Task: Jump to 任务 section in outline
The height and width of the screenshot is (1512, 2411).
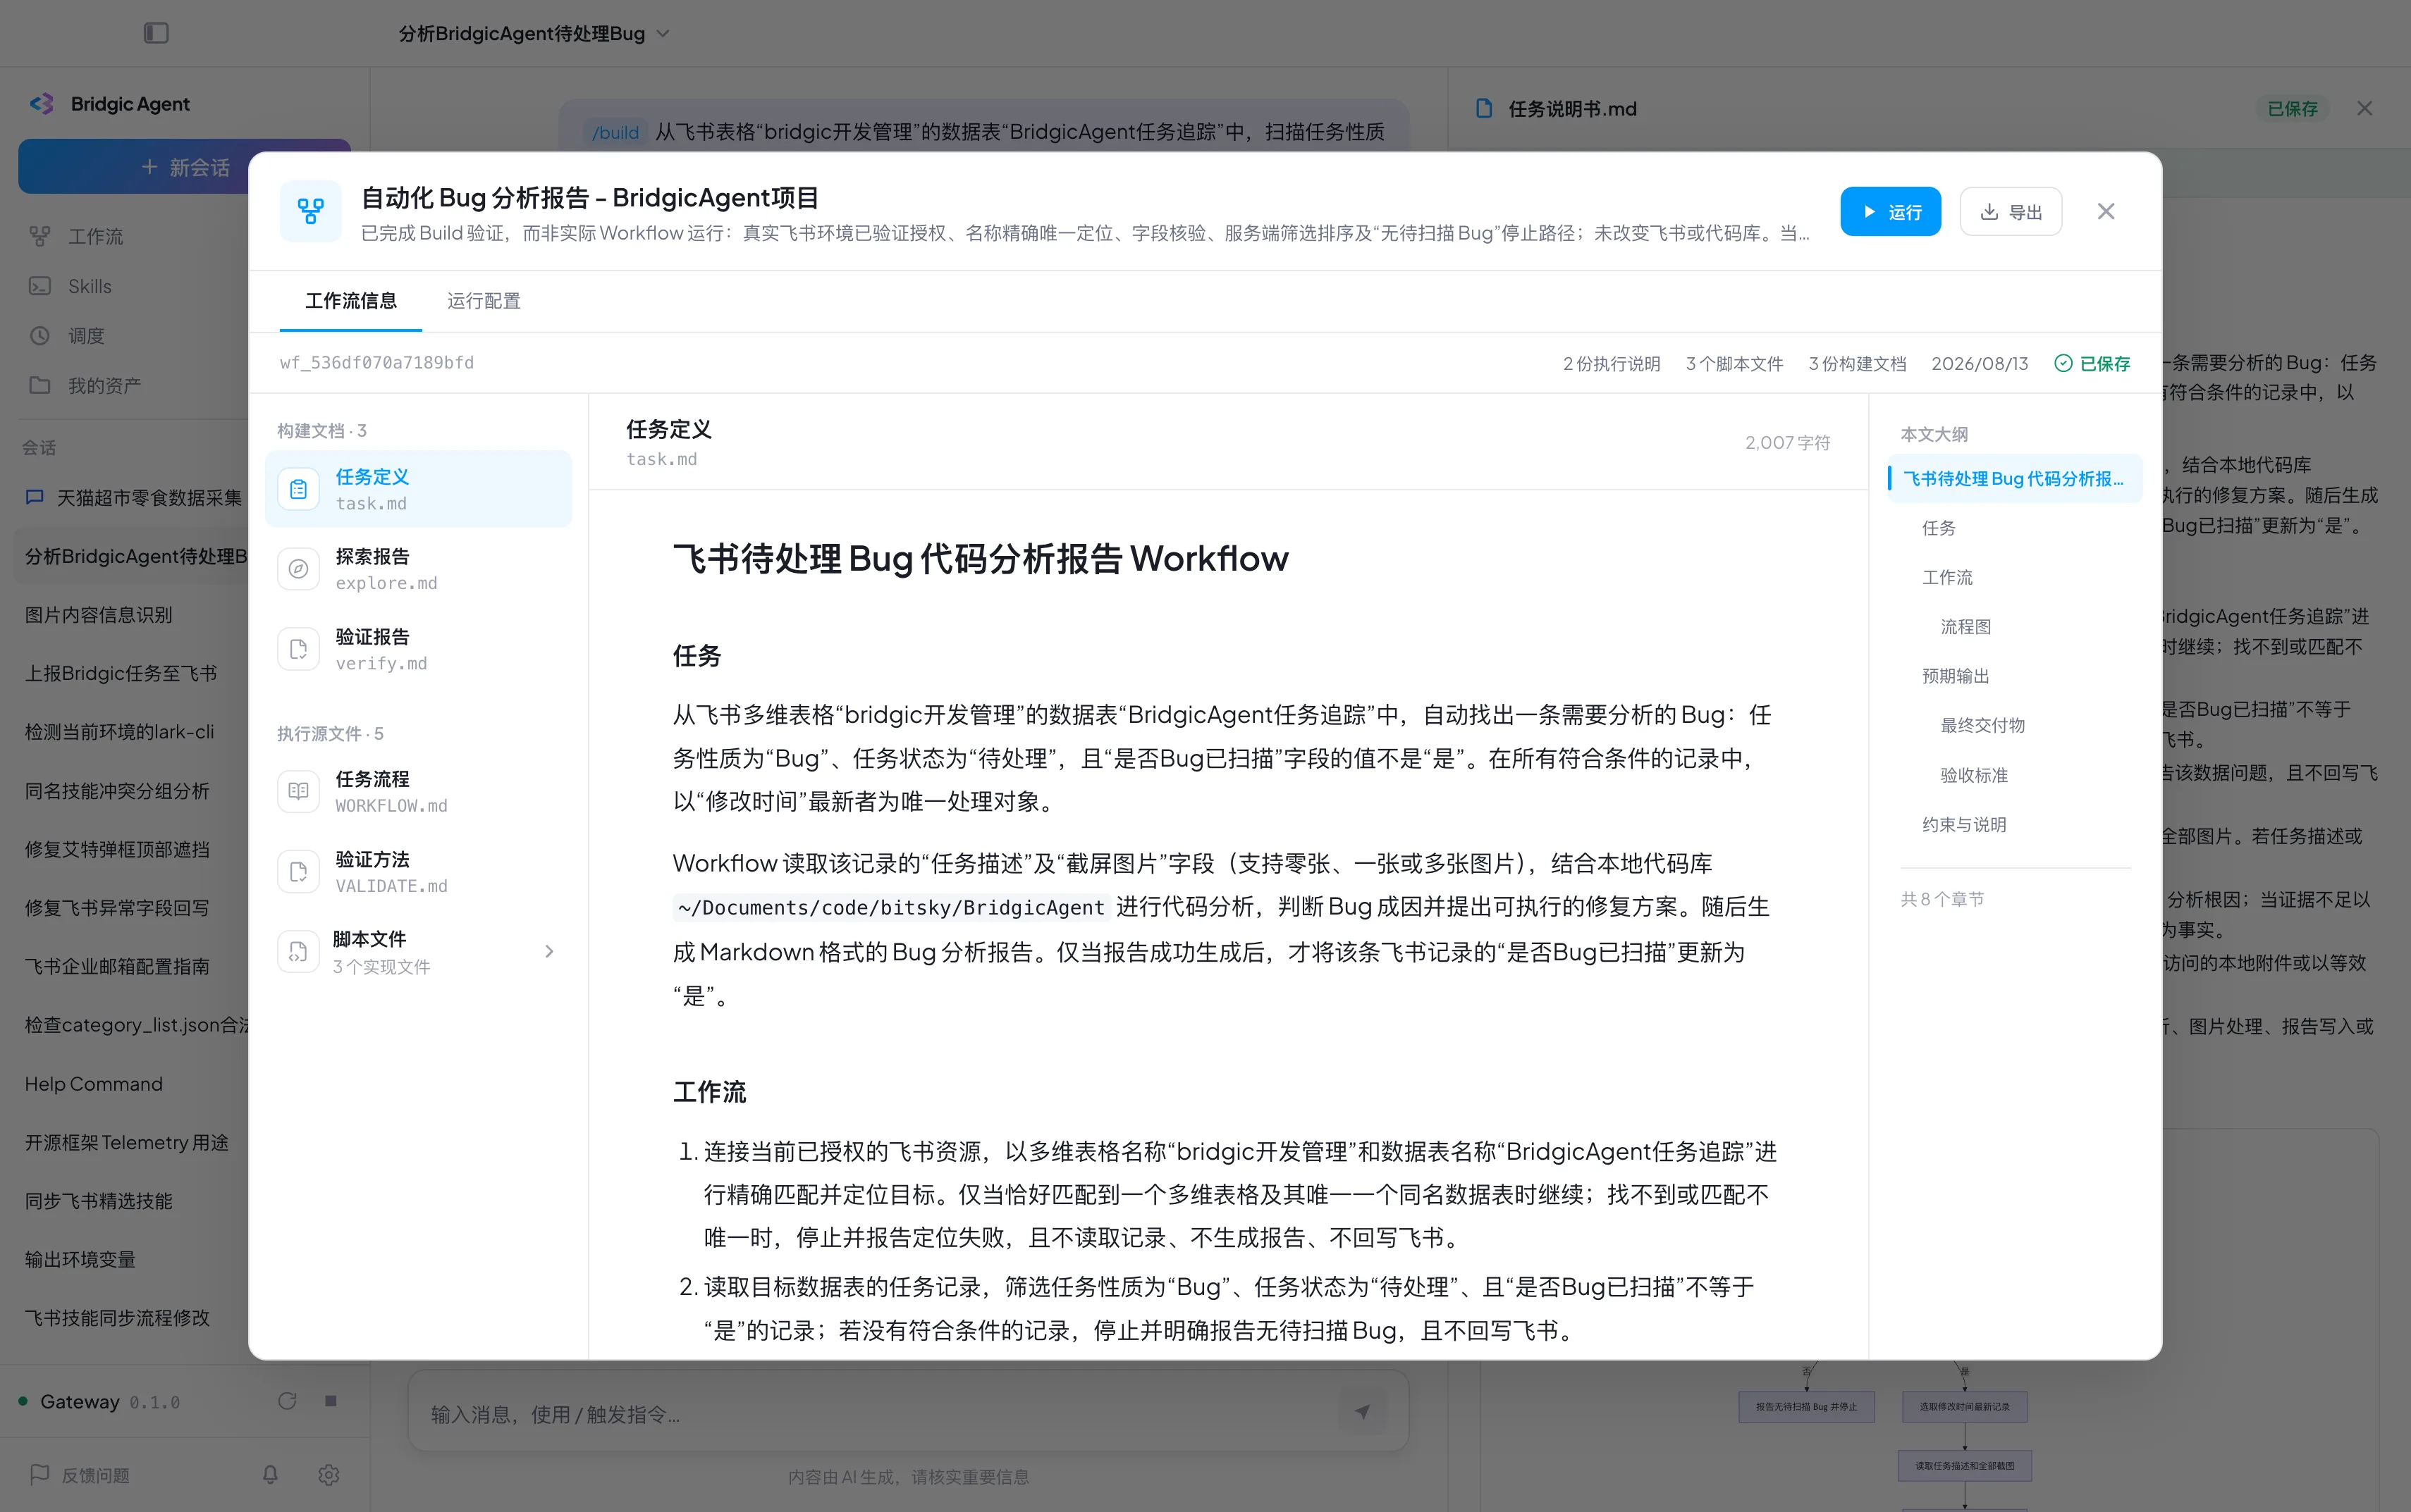Action: pyautogui.click(x=1938, y=528)
